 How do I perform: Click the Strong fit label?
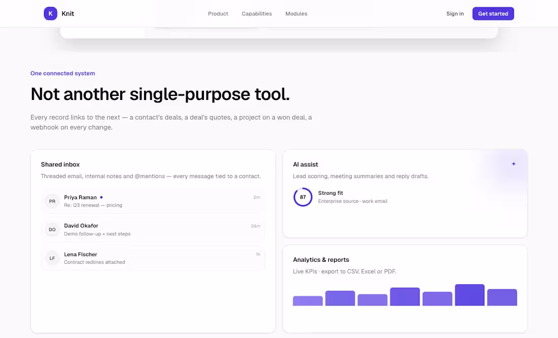(x=331, y=193)
